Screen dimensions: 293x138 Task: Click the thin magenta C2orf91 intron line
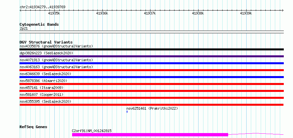tap(256, 134)
